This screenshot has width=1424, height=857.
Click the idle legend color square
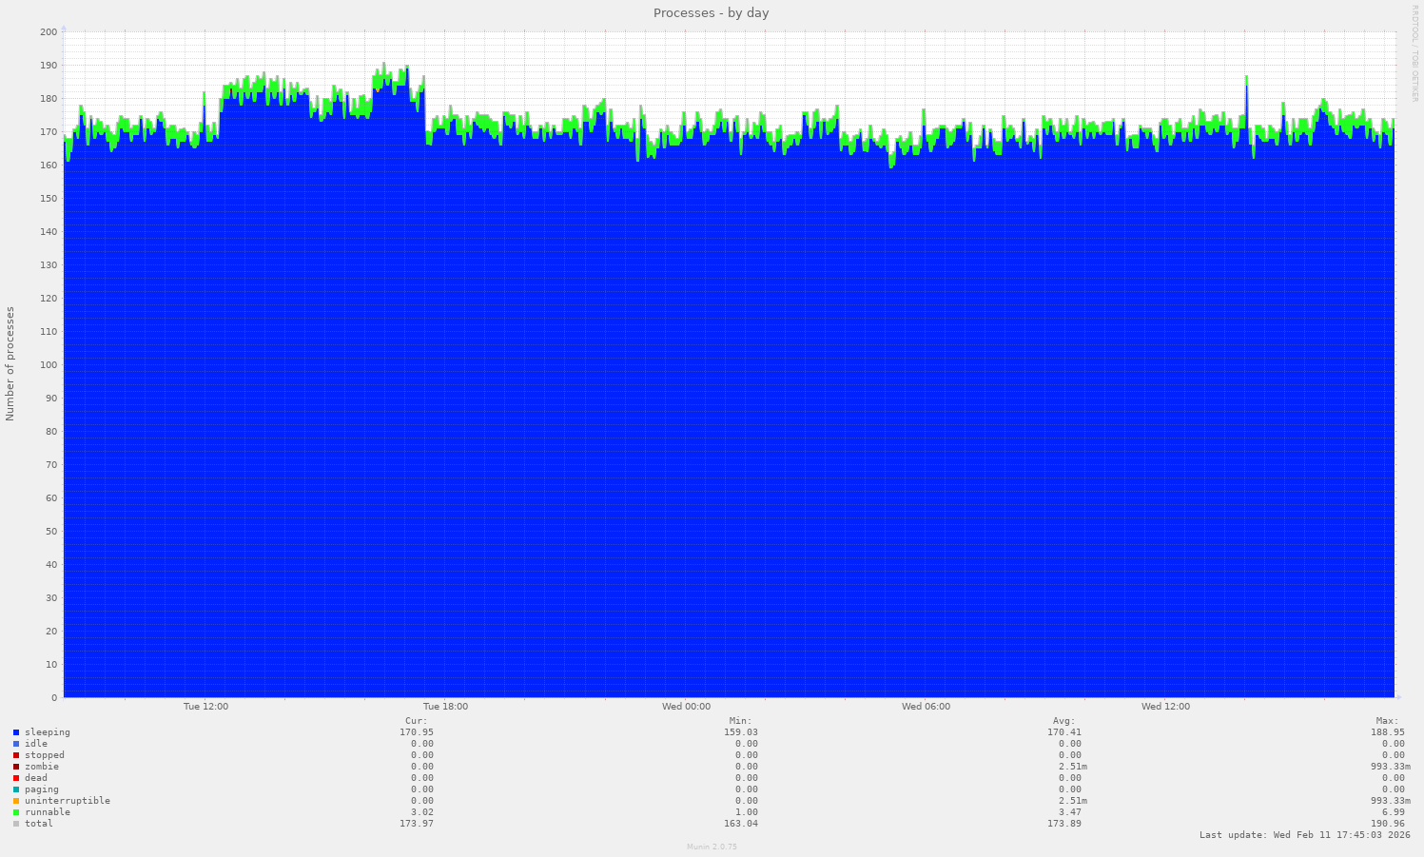(16, 744)
